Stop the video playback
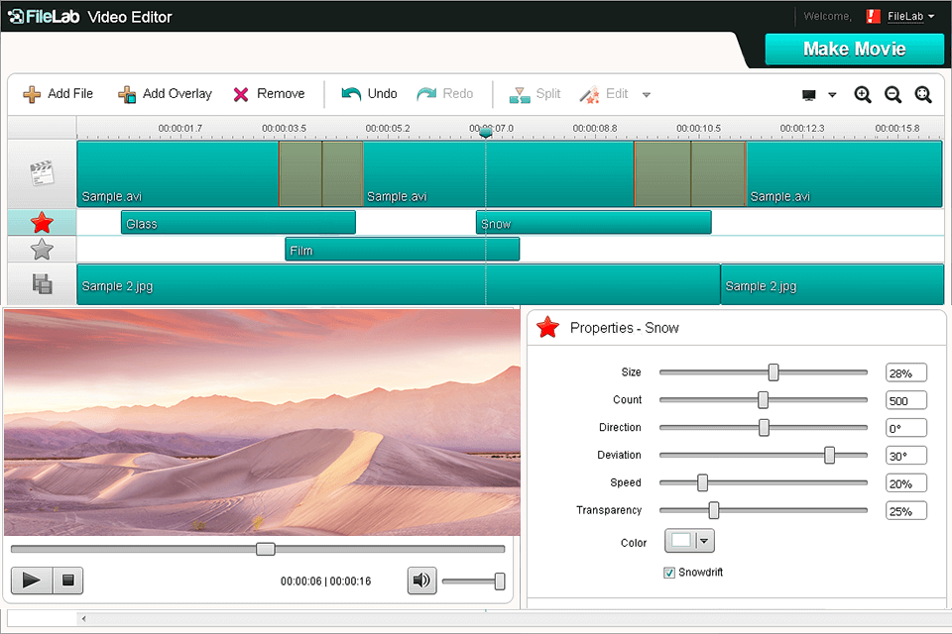Image resolution: width=952 pixels, height=634 pixels. coord(68,581)
